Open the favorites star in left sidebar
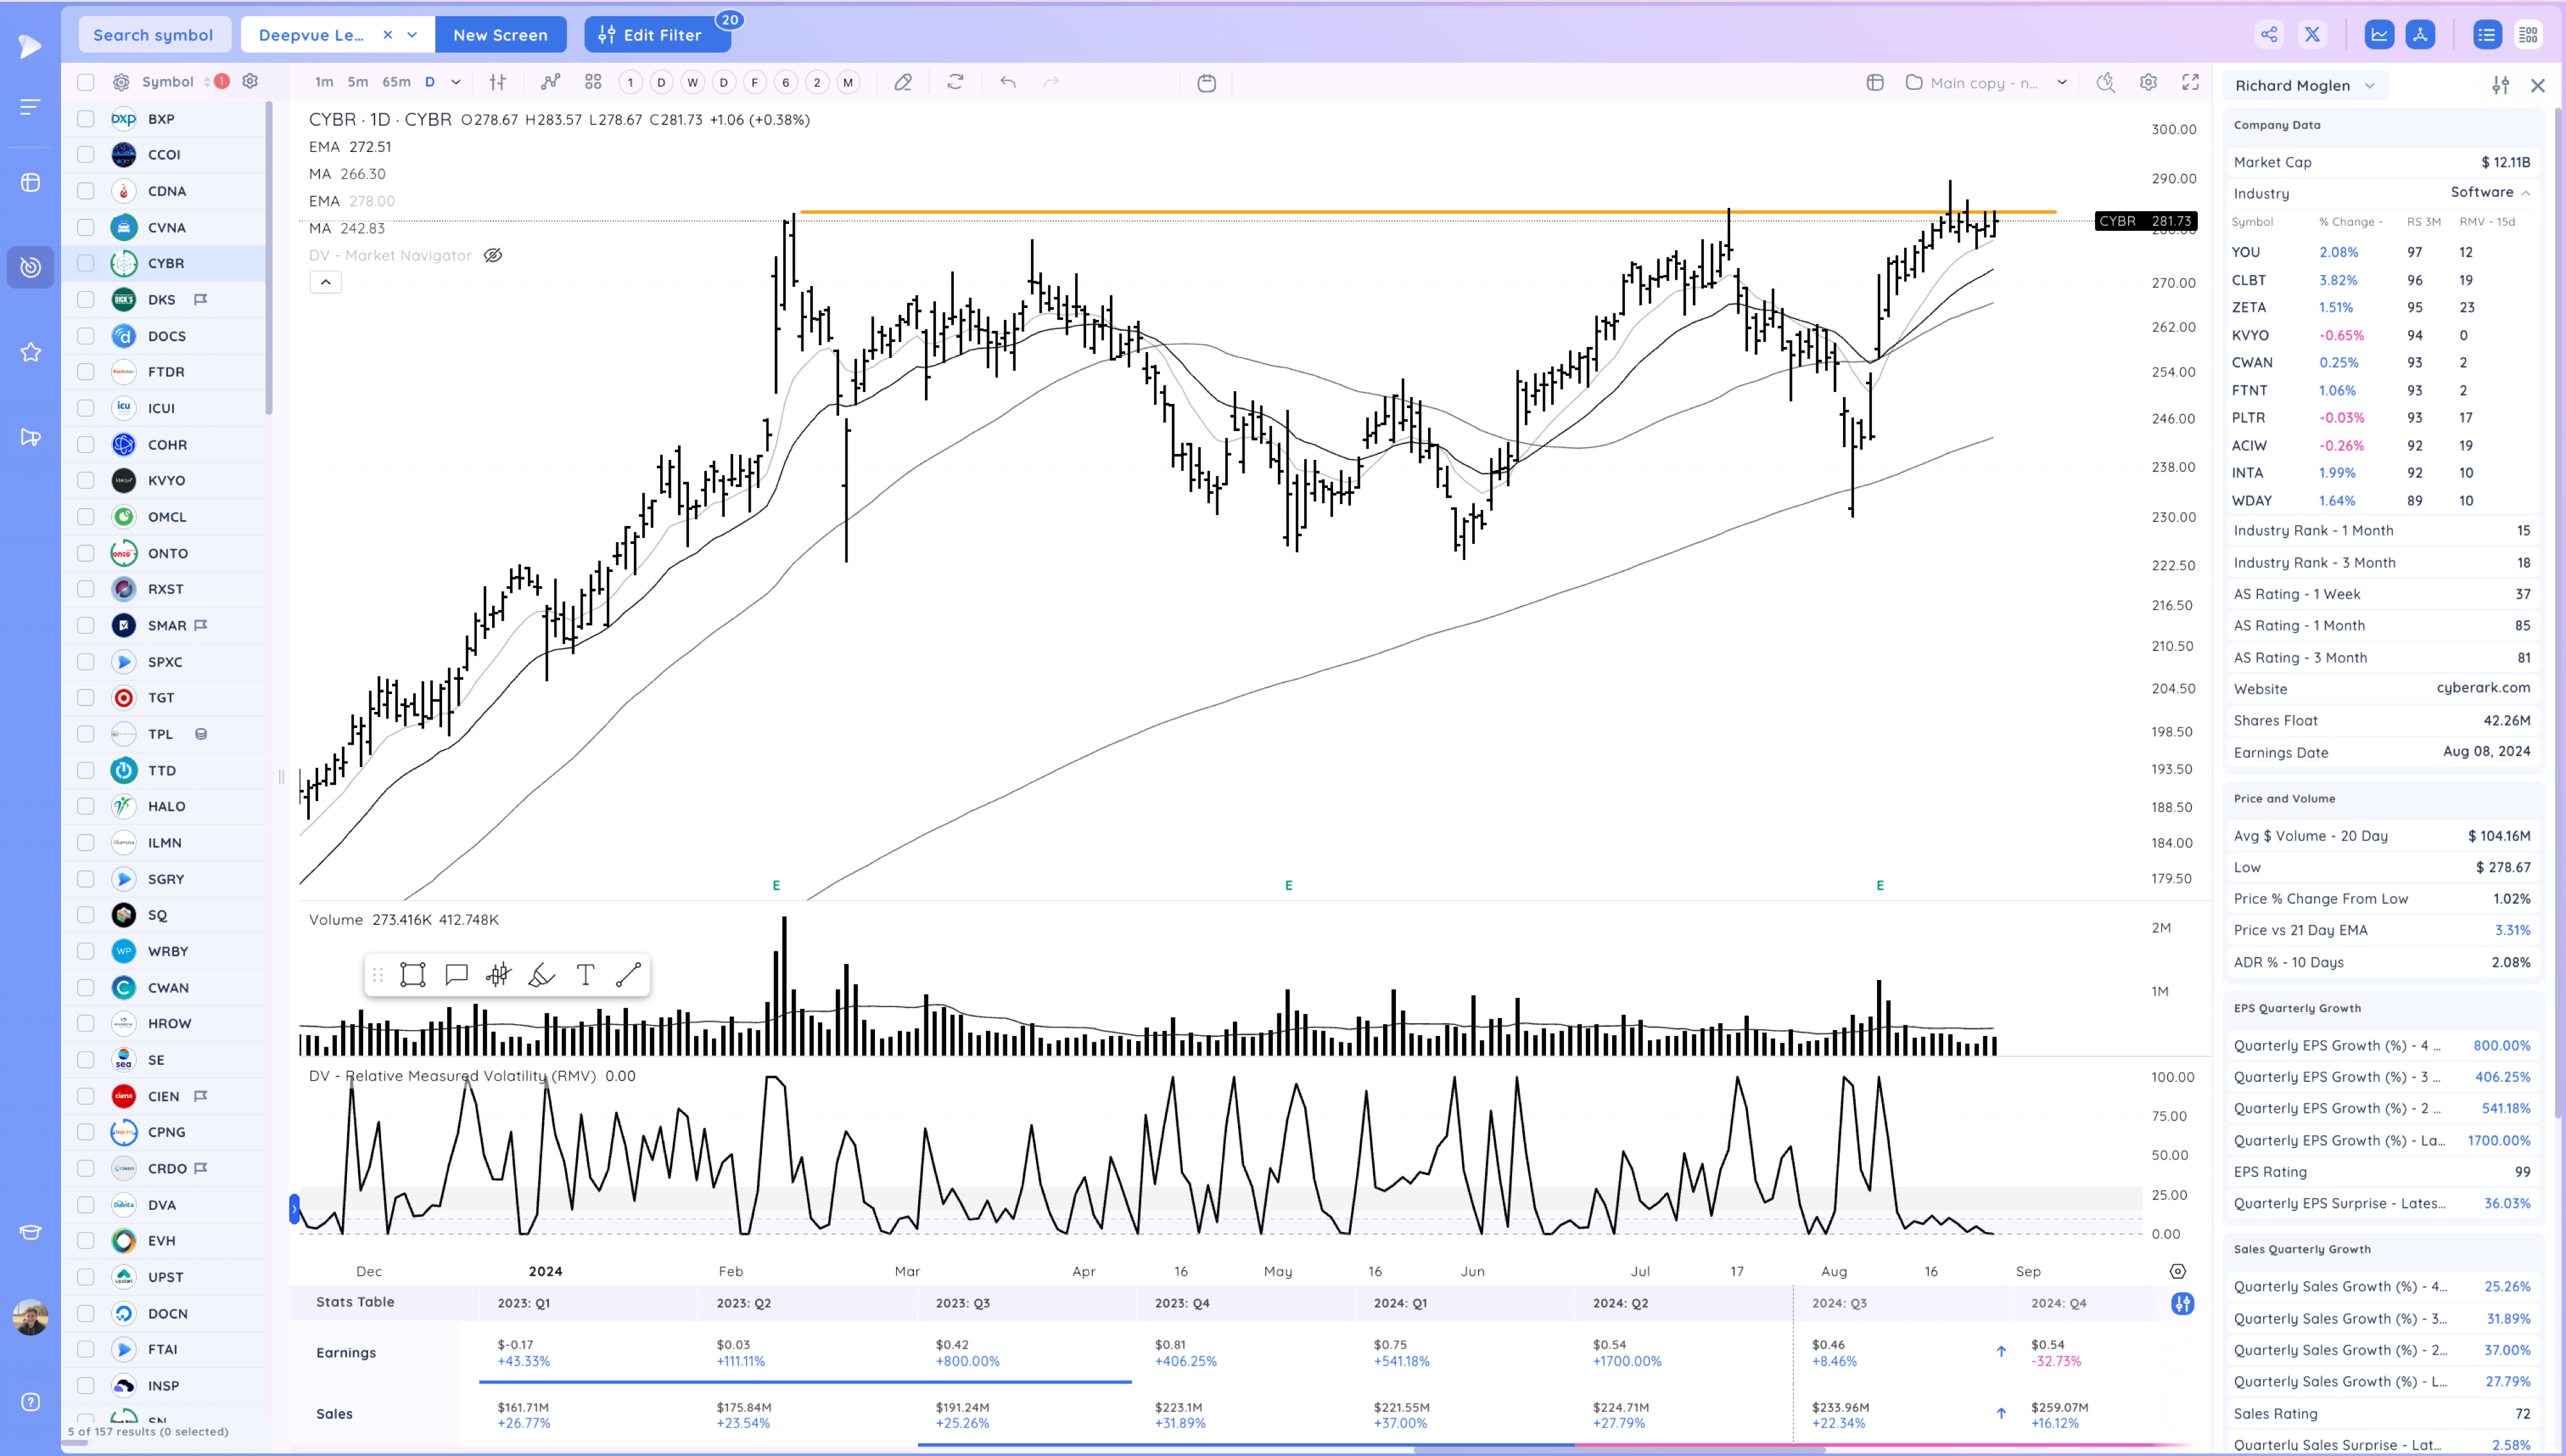This screenshot has height=1456, width=2566. 31,352
